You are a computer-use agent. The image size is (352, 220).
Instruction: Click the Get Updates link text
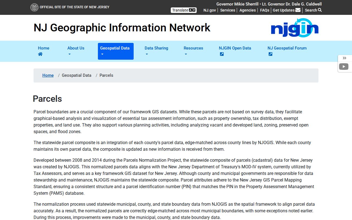[x=284, y=10]
